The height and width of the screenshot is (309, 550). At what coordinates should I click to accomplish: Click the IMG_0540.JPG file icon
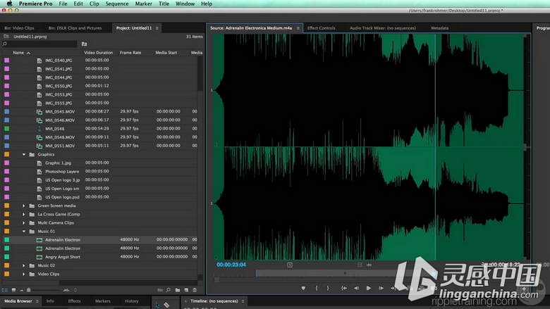click(39, 61)
